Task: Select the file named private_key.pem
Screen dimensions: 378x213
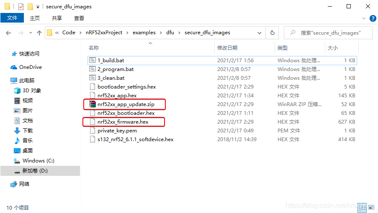Action: [117, 131]
